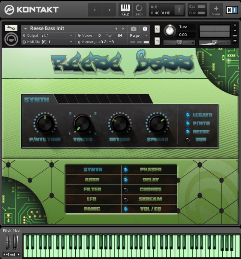Click the Reese Bass Init instrument name
The width and height of the screenshot is (241, 259).
[x=47, y=29]
